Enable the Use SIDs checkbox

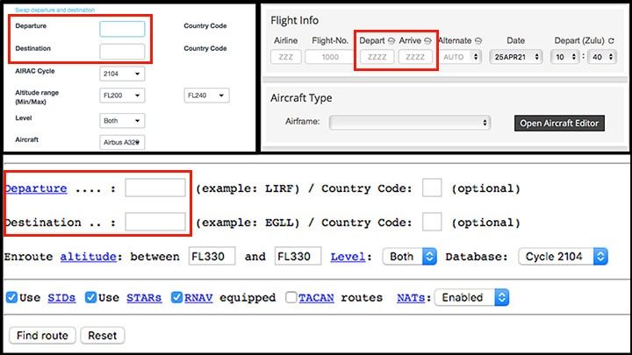point(11,297)
